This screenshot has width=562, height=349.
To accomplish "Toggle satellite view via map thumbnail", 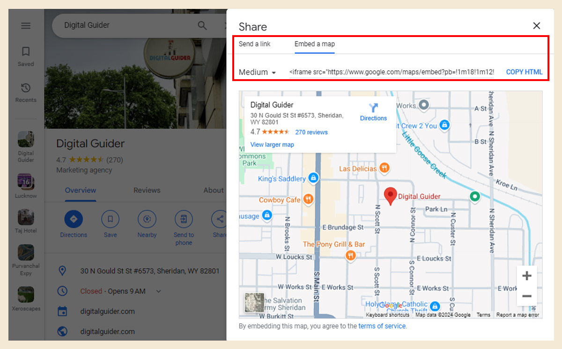I will (x=254, y=304).
